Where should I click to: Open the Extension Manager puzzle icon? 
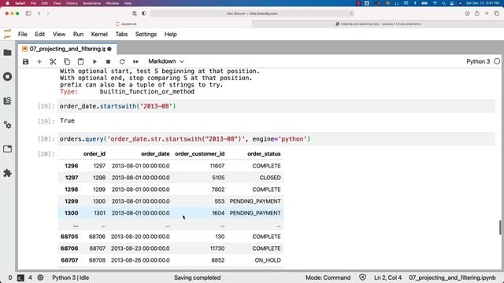tap(7, 173)
